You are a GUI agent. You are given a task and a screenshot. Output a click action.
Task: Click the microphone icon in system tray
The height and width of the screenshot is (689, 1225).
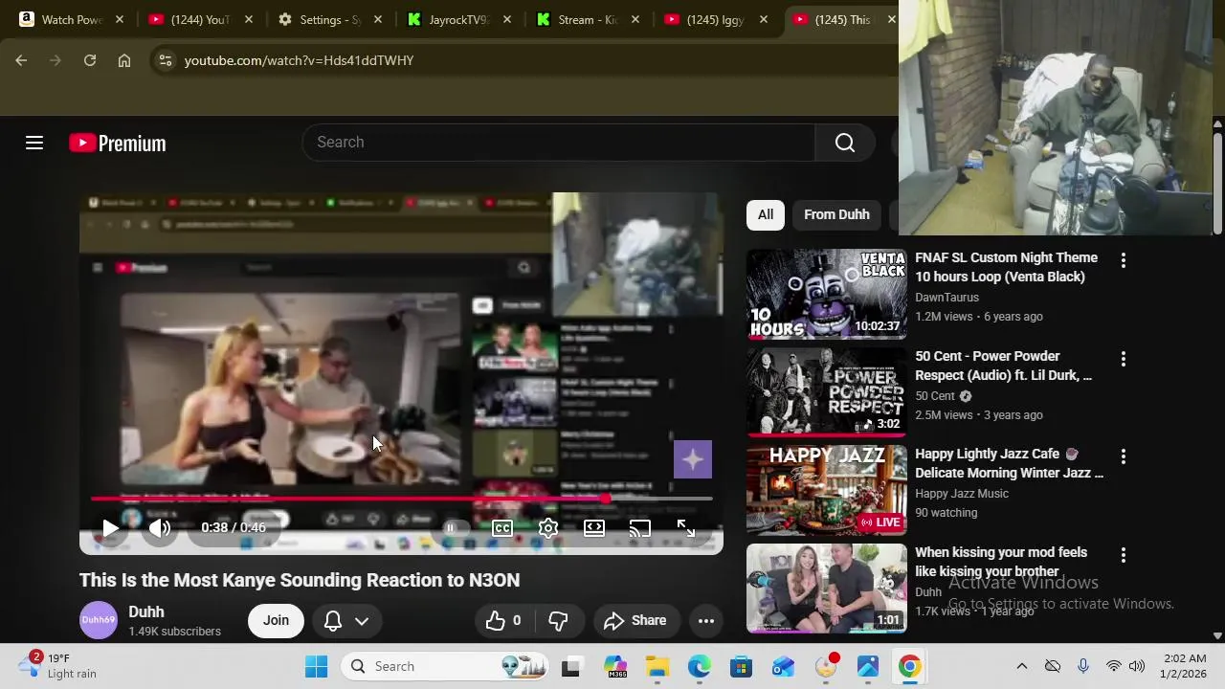[1083, 666]
